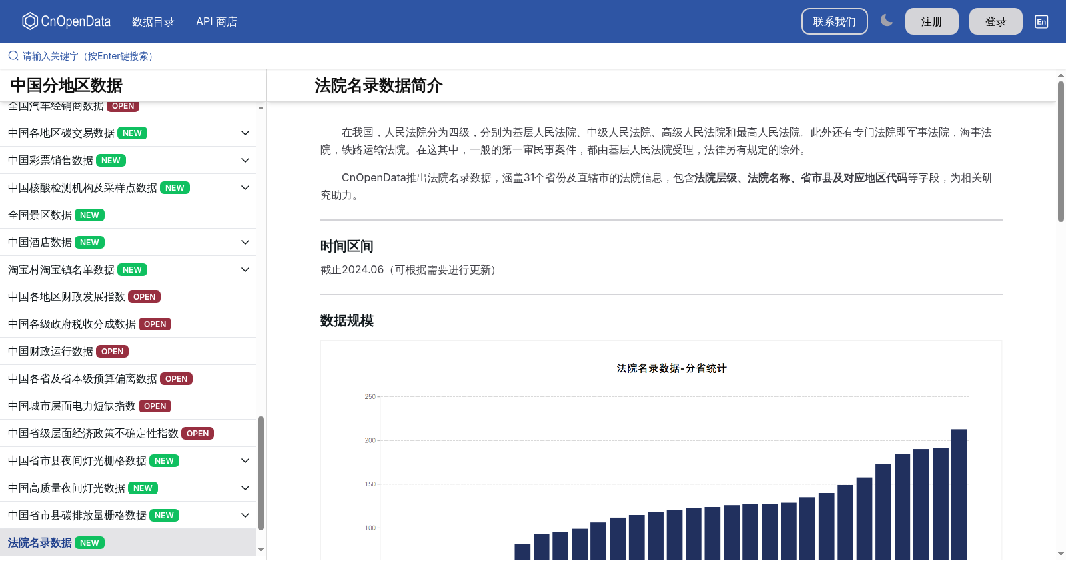1066x571 pixels.
Task: Click main page scrollbar thumb
Action: click(1061, 151)
